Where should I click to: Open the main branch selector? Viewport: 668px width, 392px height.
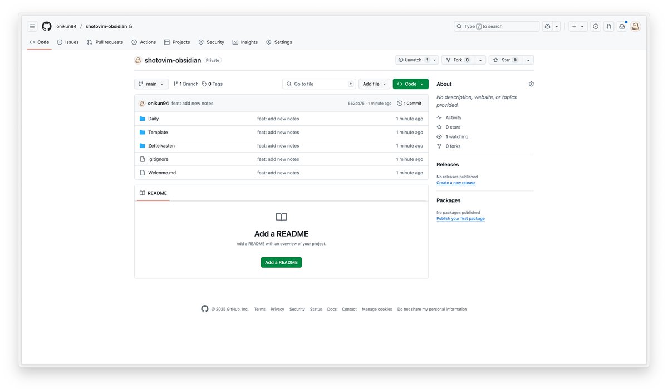click(x=151, y=84)
